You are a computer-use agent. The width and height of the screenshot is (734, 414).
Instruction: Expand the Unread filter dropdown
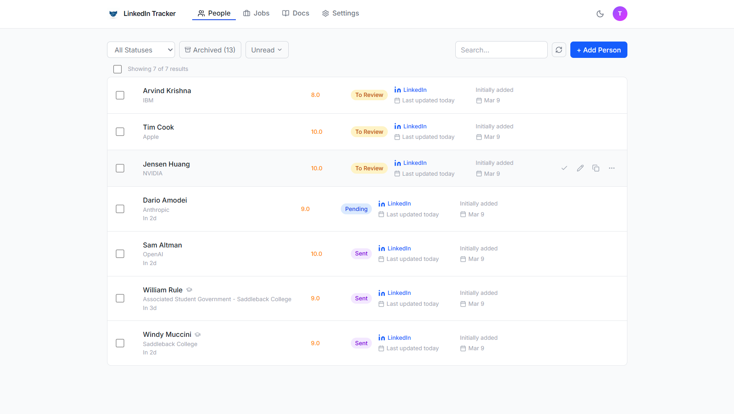click(267, 49)
